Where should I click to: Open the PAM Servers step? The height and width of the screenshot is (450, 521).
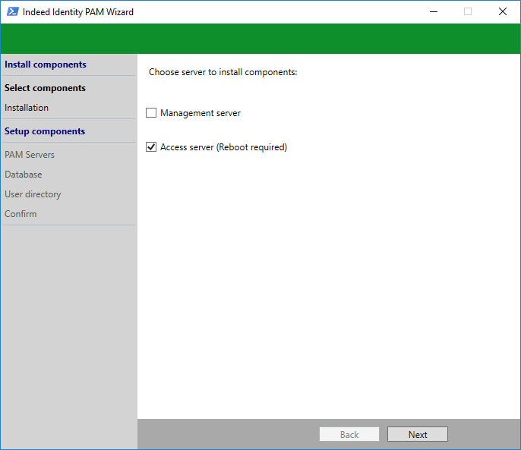click(x=30, y=155)
